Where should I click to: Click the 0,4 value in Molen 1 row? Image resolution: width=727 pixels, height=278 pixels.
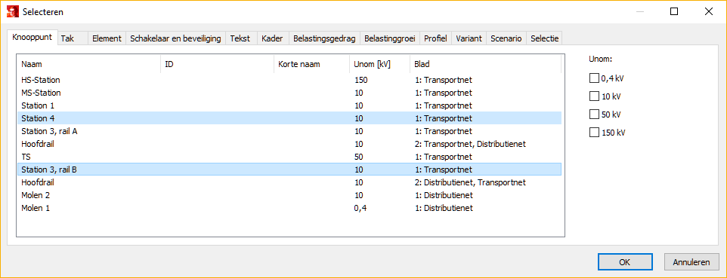click(x=360, y=208)
